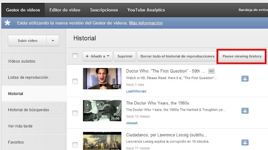Click description 'Watch in HD, Please Read'
This screenshot has height=150, width=268.
(x=172, y=78)
